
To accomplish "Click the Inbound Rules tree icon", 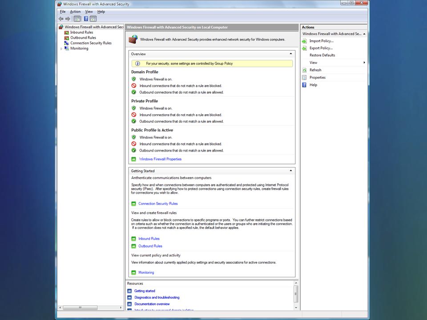I will pos(66,32).
